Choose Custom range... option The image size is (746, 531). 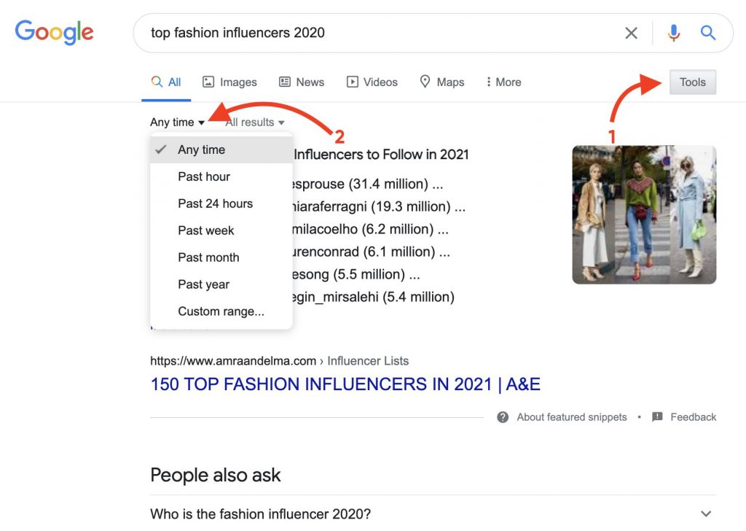[x=221, y=311]
